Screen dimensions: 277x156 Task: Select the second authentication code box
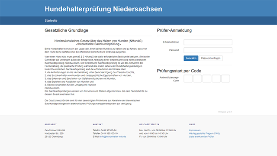(197, 78)
